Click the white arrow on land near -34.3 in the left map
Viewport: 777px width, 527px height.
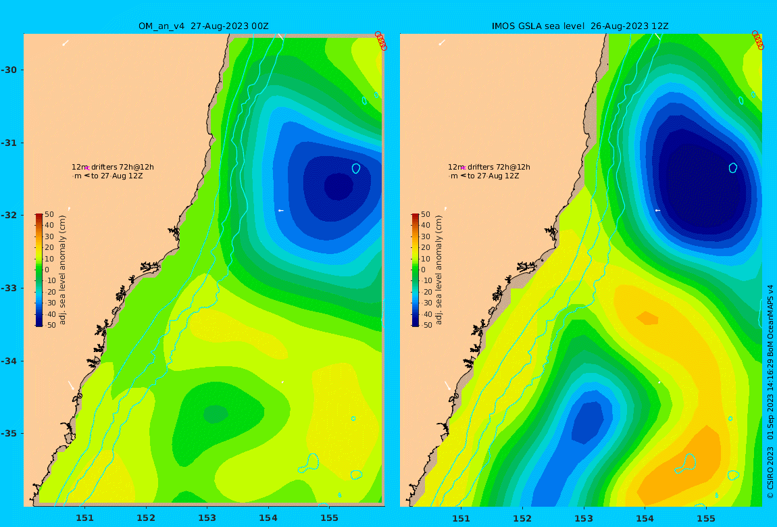(72, 385)
